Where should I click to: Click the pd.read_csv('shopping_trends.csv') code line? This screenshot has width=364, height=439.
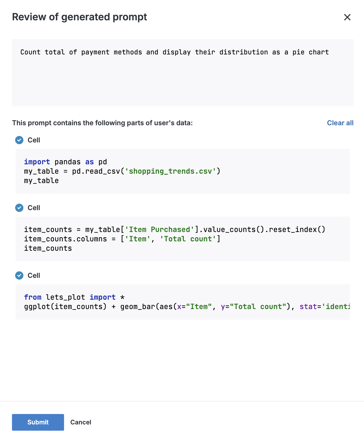[122, 171]
